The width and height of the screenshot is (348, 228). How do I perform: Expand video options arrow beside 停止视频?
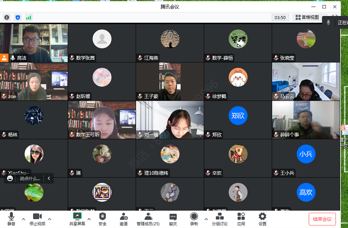[50, 219]
